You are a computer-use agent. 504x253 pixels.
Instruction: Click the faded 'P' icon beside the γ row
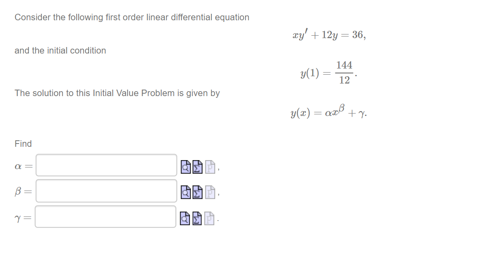(x=209, y=218)
